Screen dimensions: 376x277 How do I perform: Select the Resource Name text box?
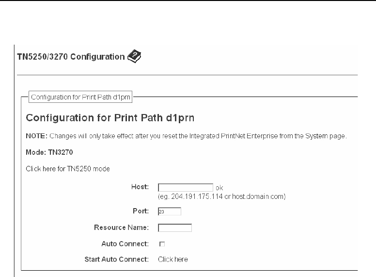[175, 228]
